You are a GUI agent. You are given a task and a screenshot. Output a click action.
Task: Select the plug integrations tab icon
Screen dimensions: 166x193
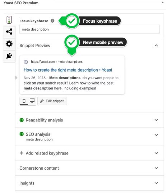point(9,56)
